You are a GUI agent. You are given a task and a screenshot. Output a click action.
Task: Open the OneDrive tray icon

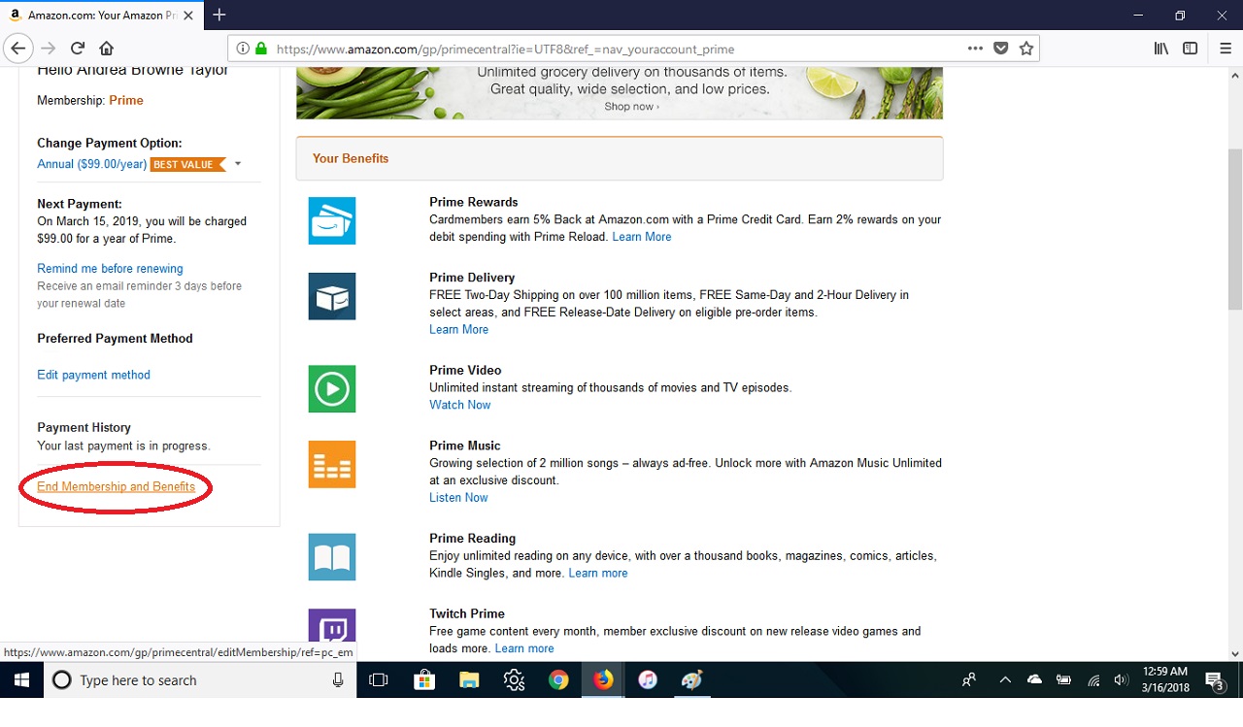tap(1034, 680)
